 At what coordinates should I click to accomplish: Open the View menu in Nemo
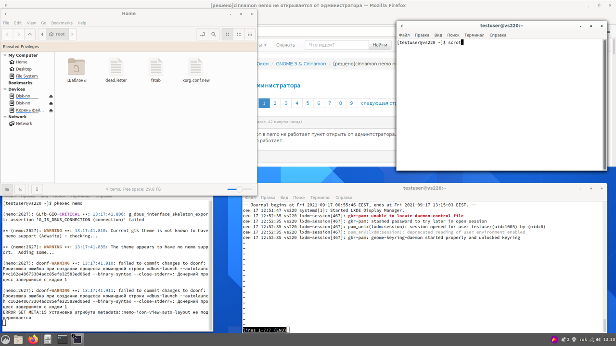click(x=31, y=23)
